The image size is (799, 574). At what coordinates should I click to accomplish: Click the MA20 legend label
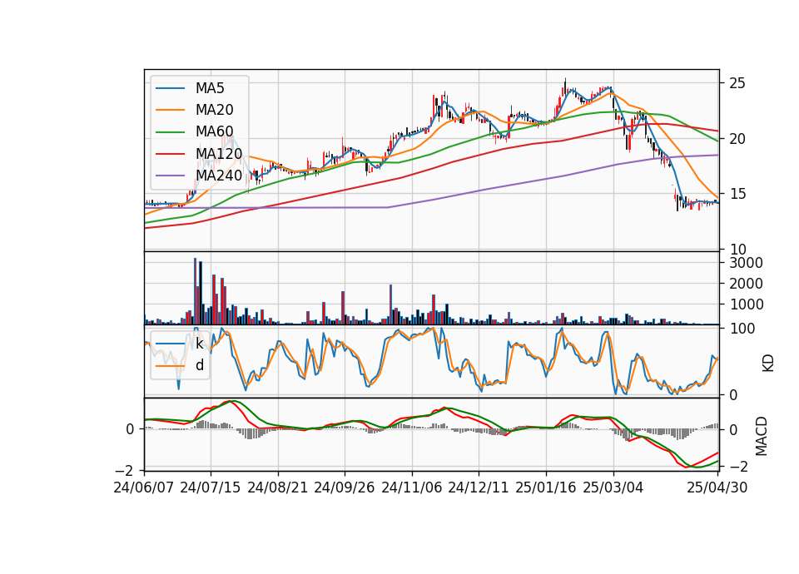click(215, 110)
